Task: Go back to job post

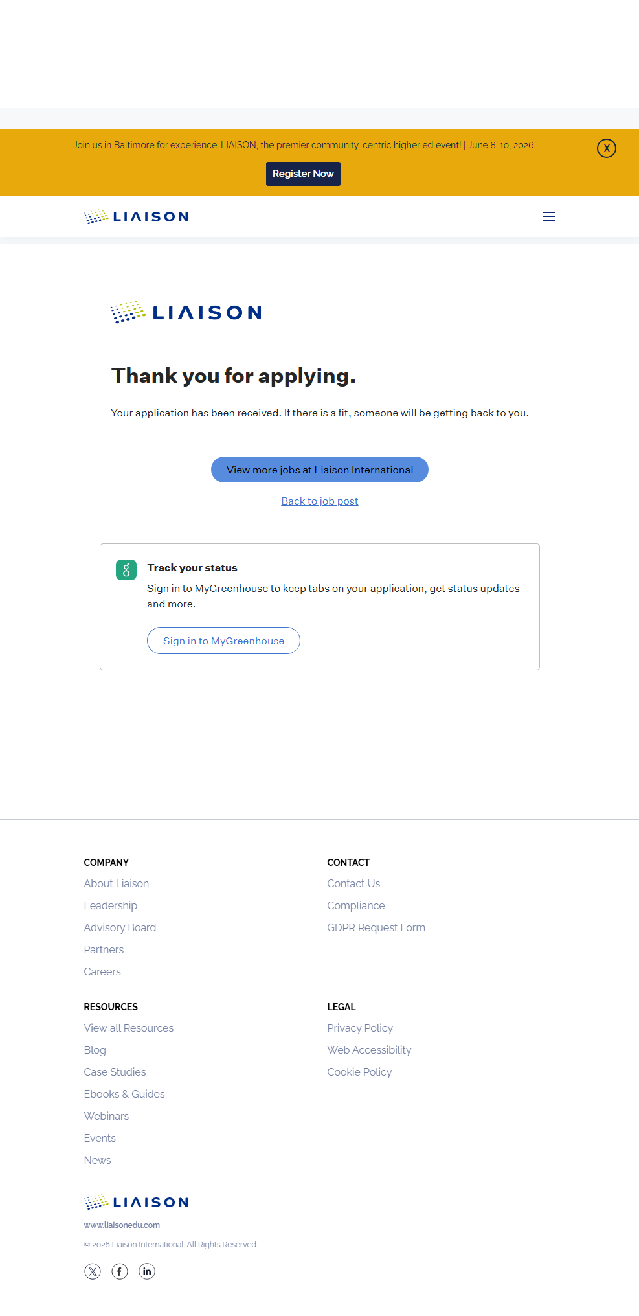Action: click(320, 501)
